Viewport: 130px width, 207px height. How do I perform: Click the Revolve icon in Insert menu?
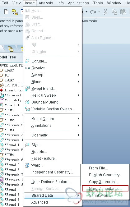pos(27,68)
